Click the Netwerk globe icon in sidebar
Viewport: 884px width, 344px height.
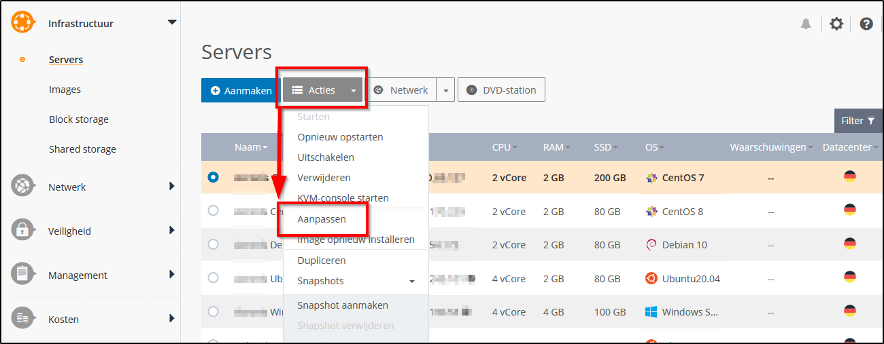[x=22, y=187]
